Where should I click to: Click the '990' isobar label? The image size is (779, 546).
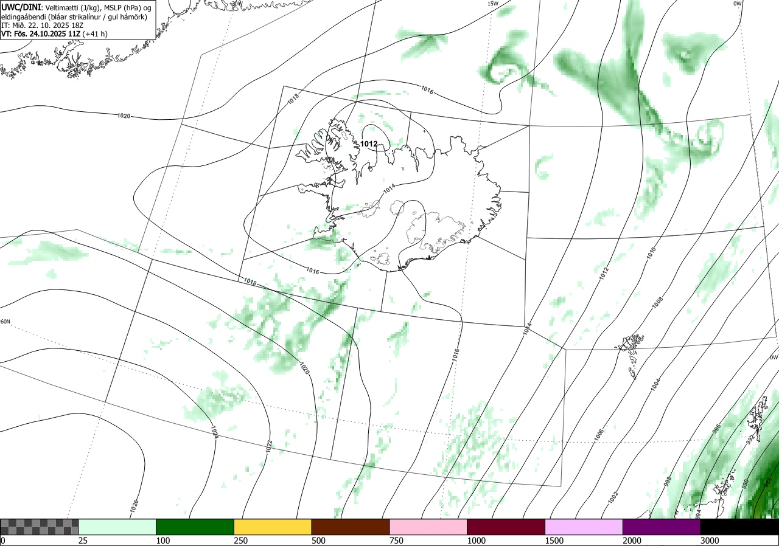click(x=746, y=483)
